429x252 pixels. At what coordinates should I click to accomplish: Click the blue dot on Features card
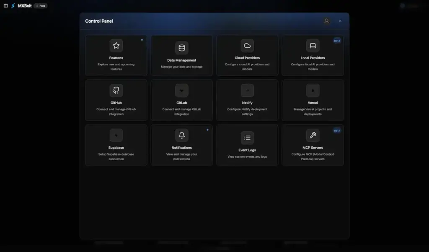click(142, 40)
